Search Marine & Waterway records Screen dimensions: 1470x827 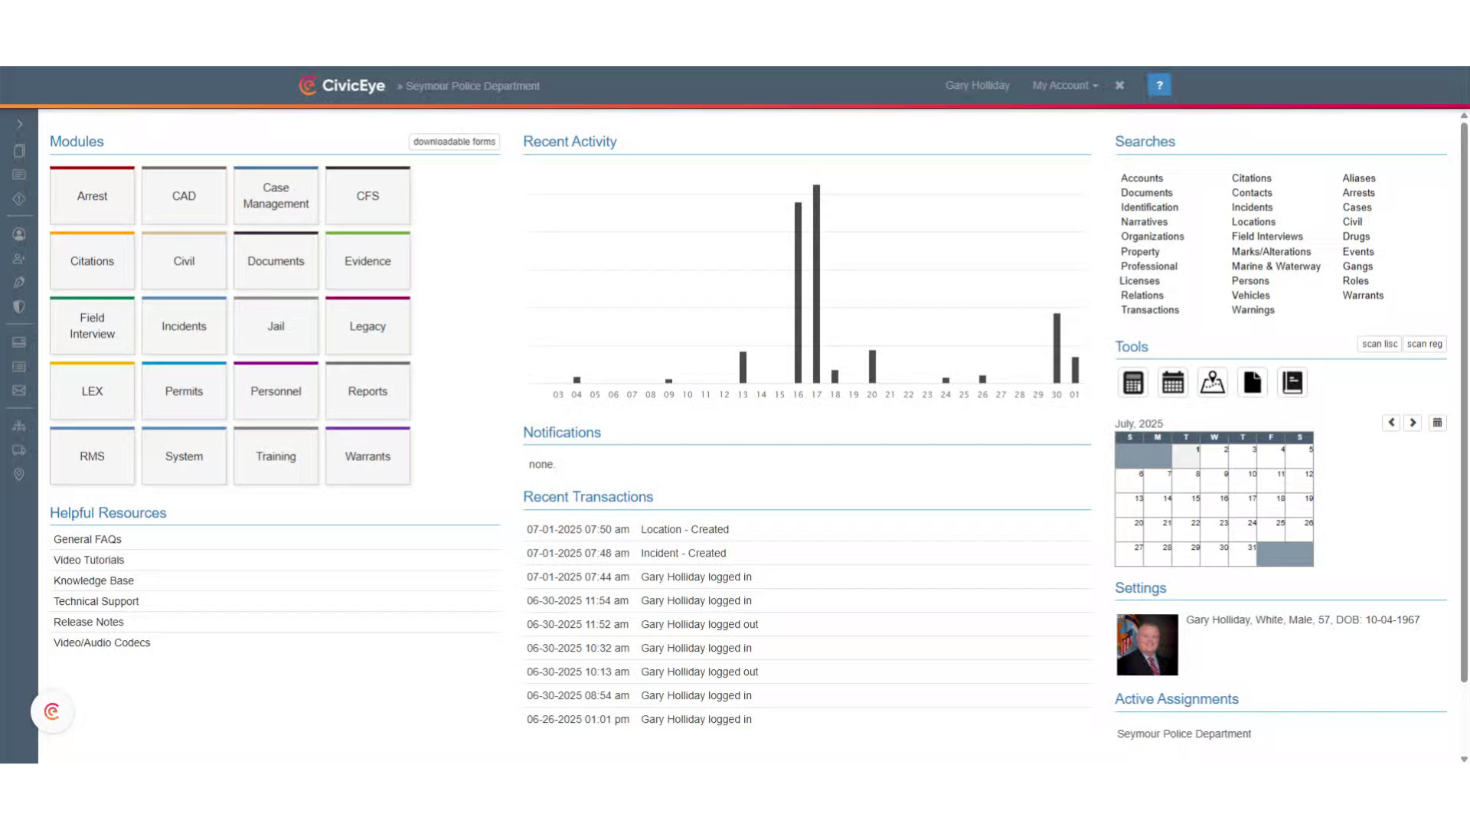click(1276, 266)
